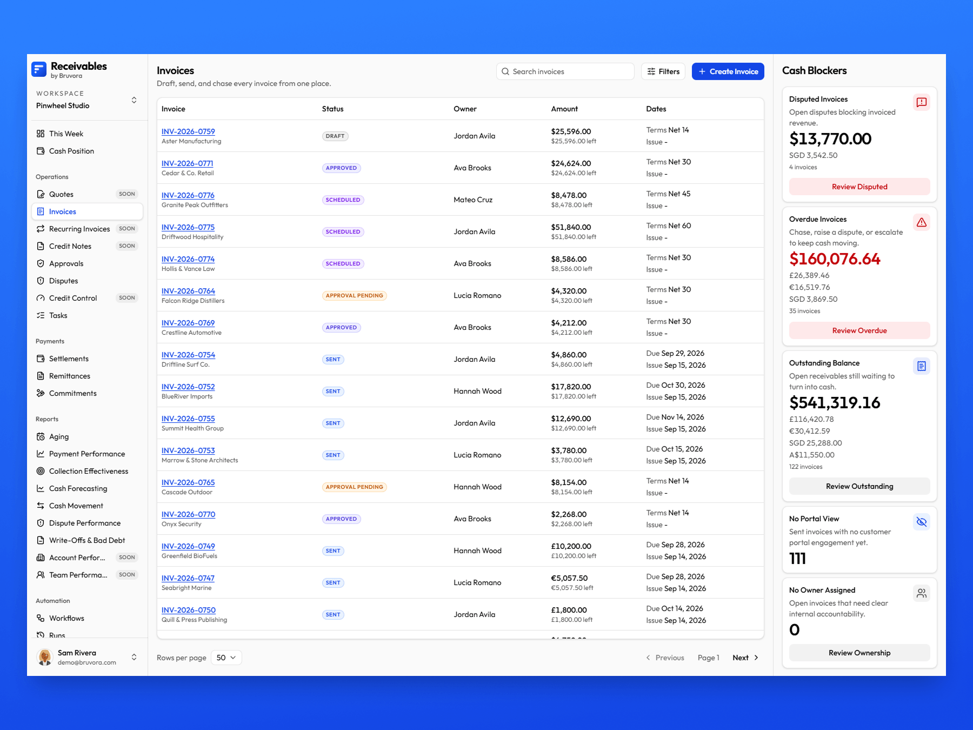973x730 pixels.
Task: Open Invoices in the sidebar
Action: [x=87, y=211]
